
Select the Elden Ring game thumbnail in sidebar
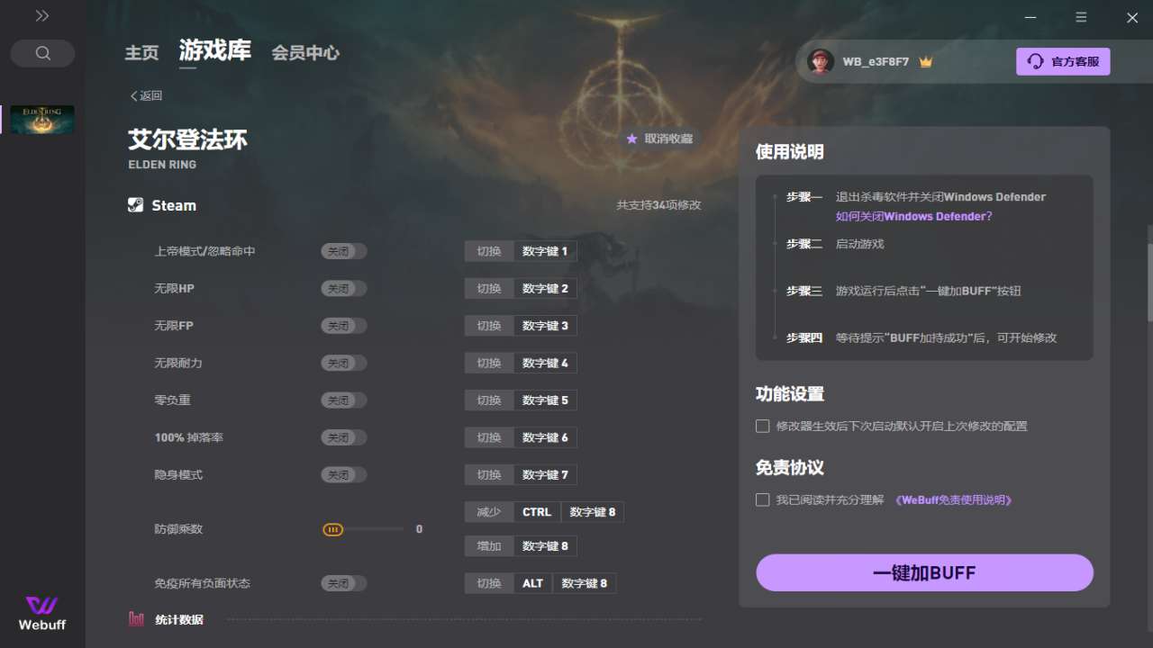[x=42, y=120]
